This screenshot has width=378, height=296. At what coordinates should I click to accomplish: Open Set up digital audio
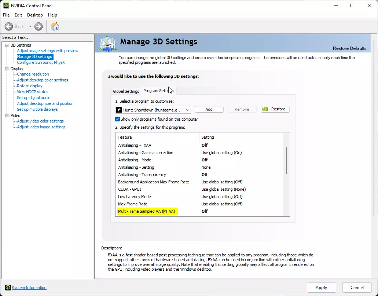[x=33, y=98]
